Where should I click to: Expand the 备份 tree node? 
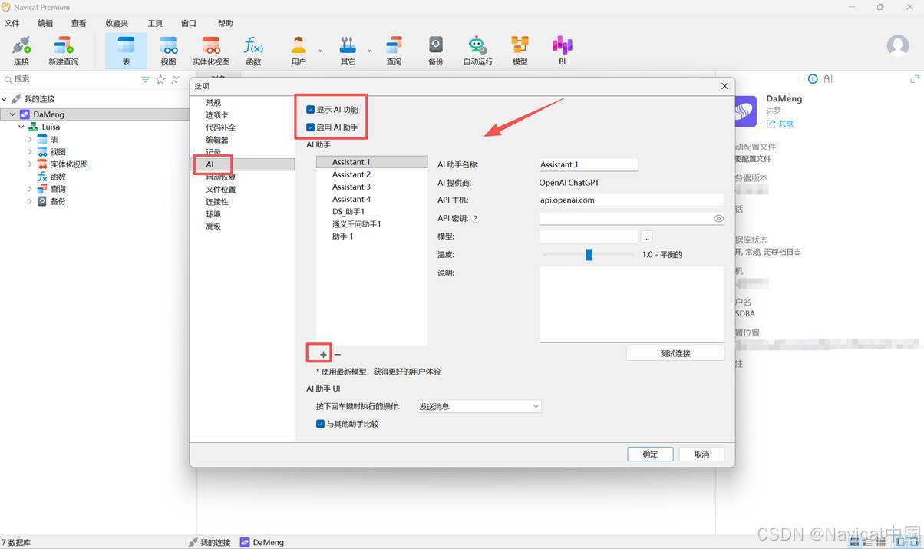(x=30, y=200)
